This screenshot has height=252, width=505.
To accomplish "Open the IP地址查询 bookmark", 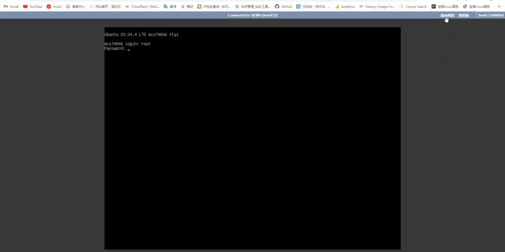I will [214, 6].
